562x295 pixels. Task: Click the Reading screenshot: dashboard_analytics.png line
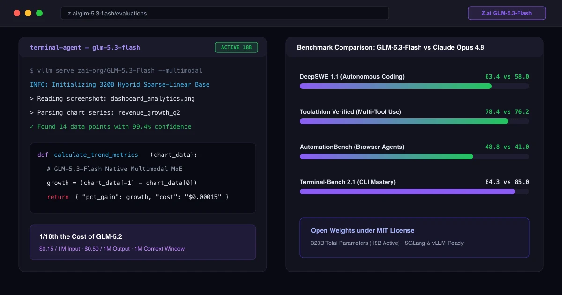(x=112, y=99)
